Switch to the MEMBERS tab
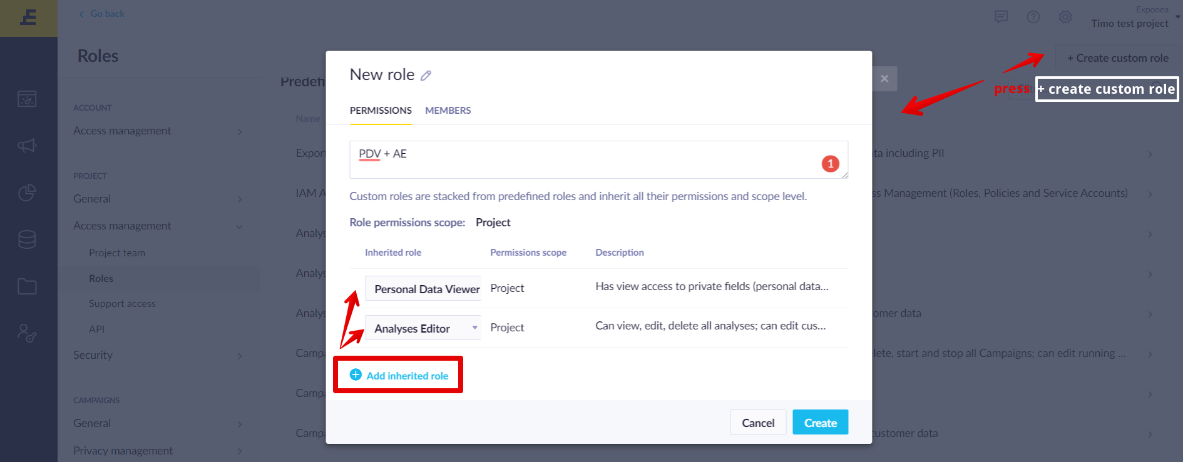Image resolution: width=1183 pixels, height=462 pixels. tap(448, 110)
